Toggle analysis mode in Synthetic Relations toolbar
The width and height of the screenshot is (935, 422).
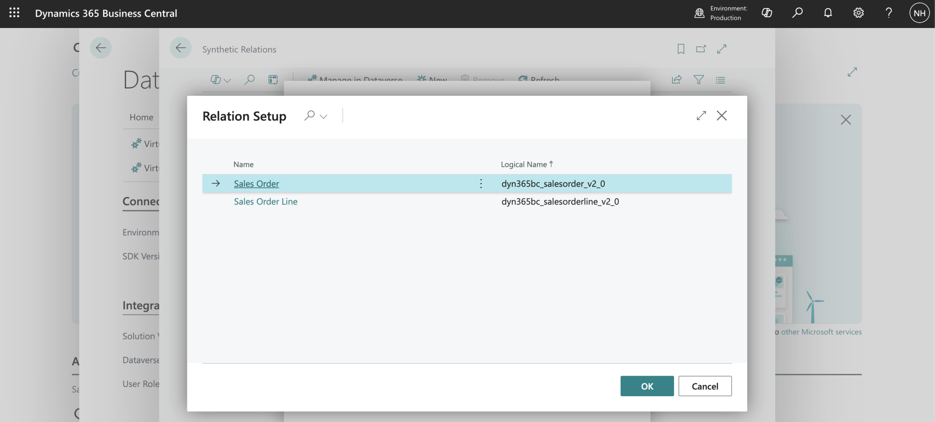[x=273, y=80]
